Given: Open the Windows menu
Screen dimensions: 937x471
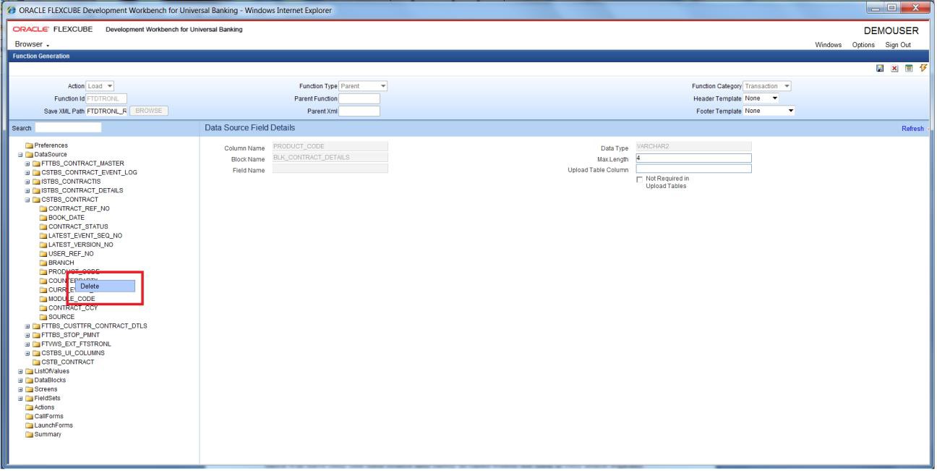Looking at the screenshot, I should click(829, 45).
